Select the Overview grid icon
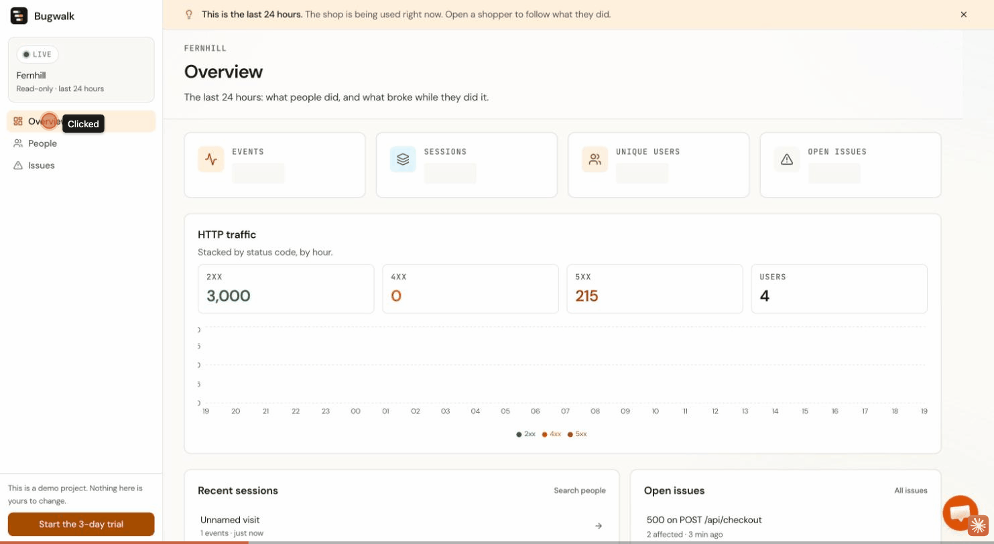994x544 pixels. coord(18,121)
